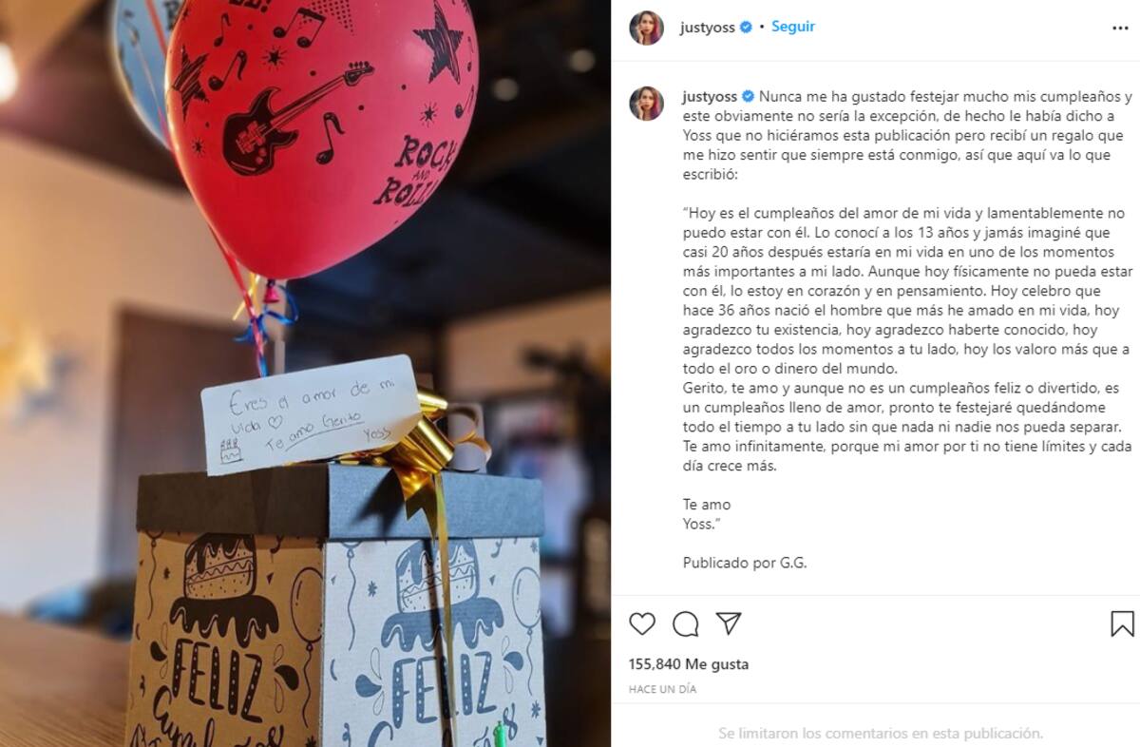Viewport: 1140px width, 747px height.
Task: Click the justyoss username in the caption
Action: click(710, 96)
